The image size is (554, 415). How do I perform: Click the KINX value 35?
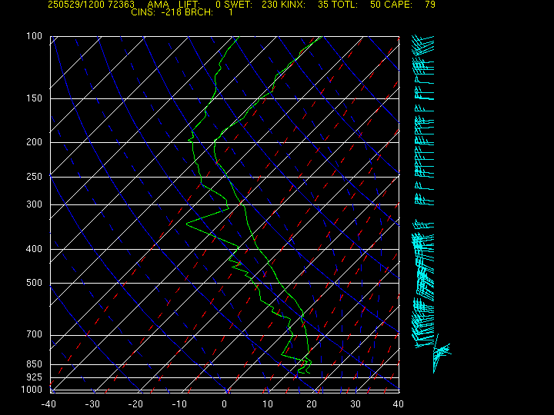[323, 5]
